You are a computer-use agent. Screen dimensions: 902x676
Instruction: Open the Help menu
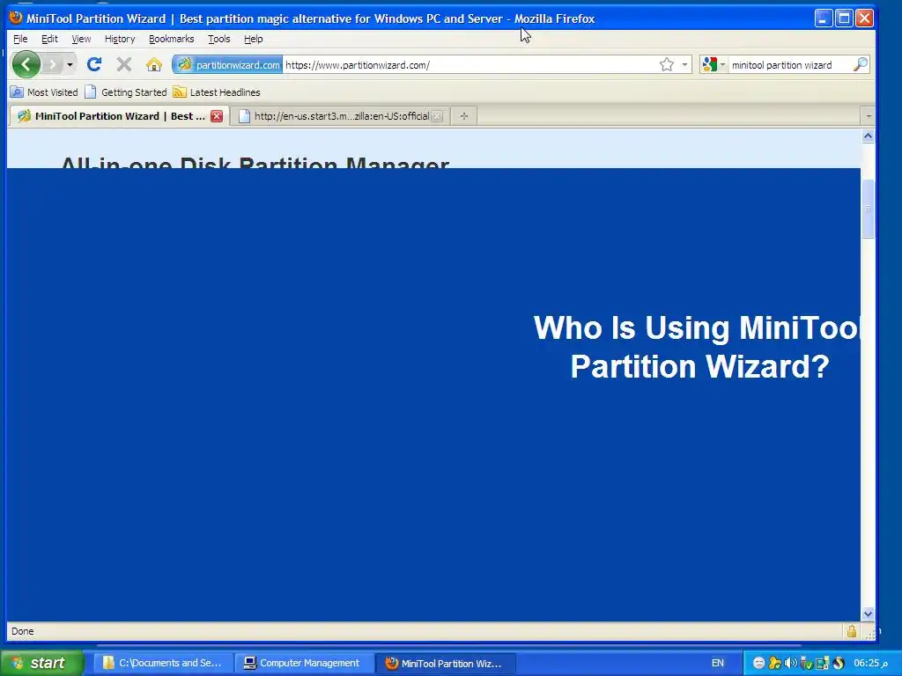pos(253,39)
